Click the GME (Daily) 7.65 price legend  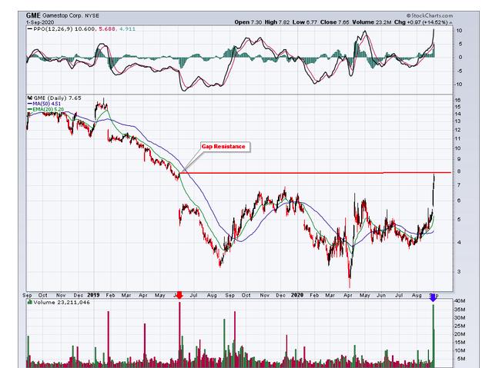click(x=55, y=98)
